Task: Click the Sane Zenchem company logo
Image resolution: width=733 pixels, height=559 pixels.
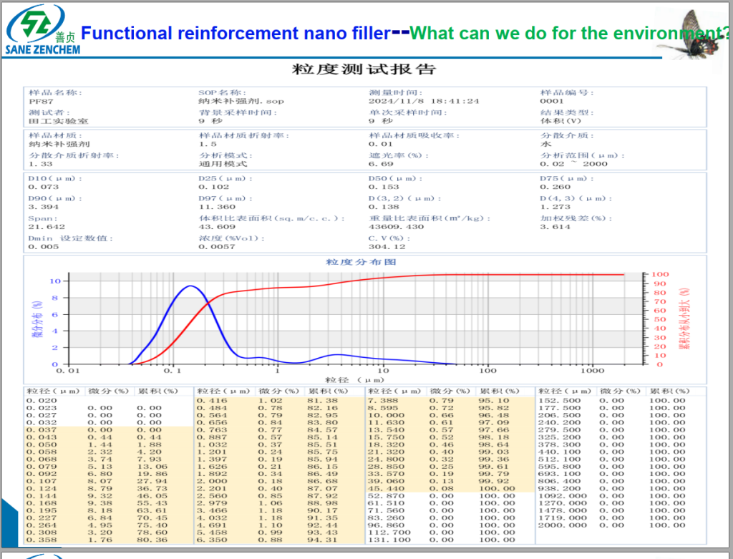Action: pyautogui.click(x=42, y=29)
